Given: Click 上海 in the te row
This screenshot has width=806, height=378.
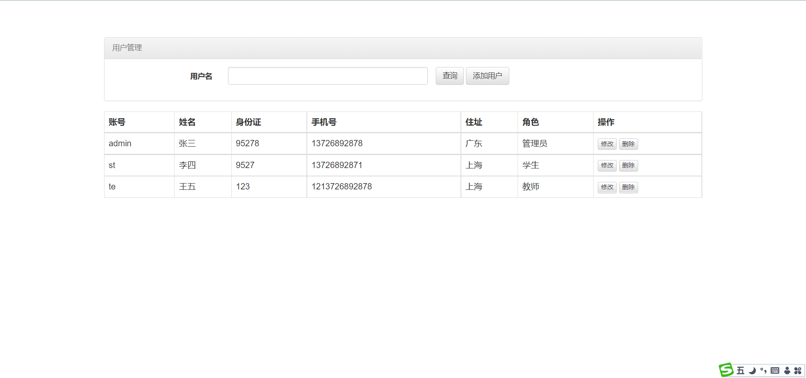Looking at the screenshot, I should pyautogui.click(x=474, y=186).
